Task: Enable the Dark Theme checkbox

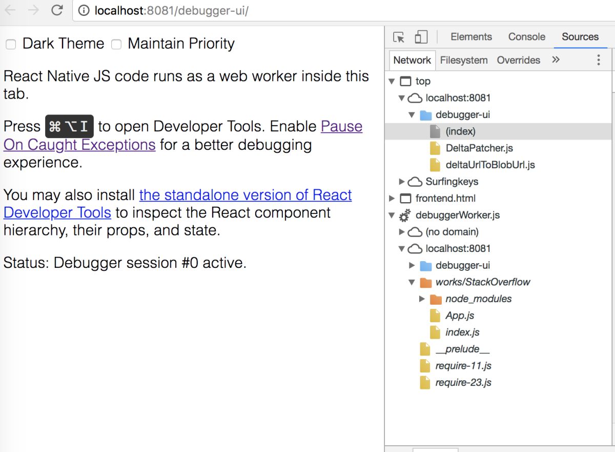Action: point(11,45)
